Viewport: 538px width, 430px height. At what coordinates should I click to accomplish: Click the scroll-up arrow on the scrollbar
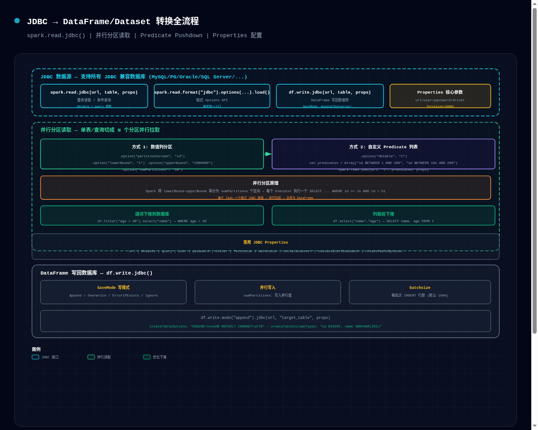pos(534,4)
